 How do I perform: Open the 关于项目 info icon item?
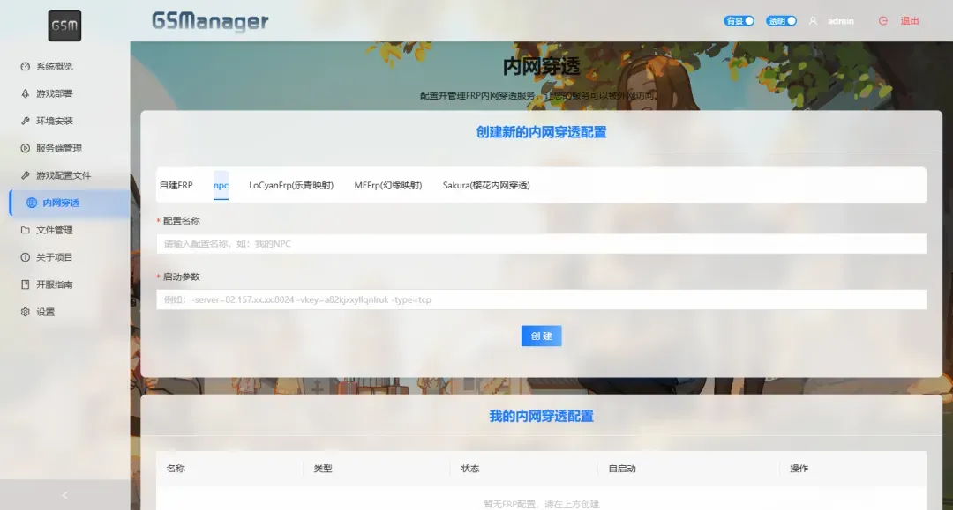[x=25, y=257]
